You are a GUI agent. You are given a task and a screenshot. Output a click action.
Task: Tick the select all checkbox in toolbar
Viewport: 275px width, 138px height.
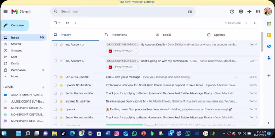click(55, 23)
